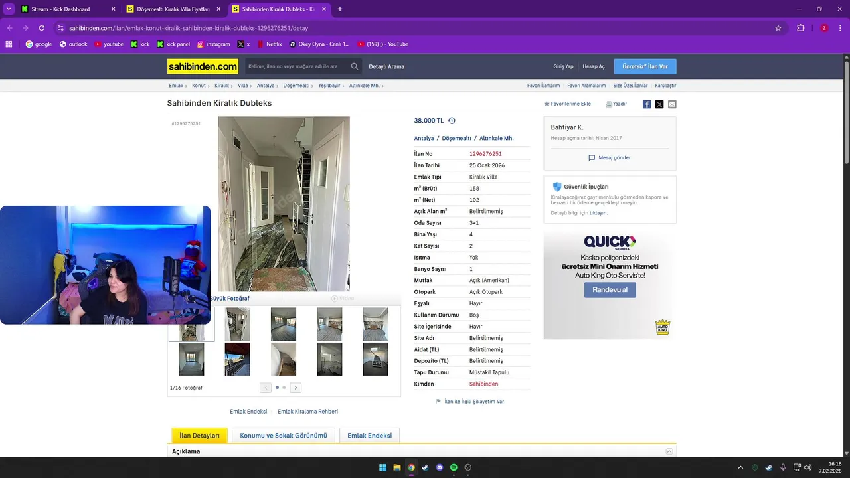Screen dimensions: 850x478
Task: Open the site information icon in address bar
Action: pyautogui.click(x=60, y=28)
